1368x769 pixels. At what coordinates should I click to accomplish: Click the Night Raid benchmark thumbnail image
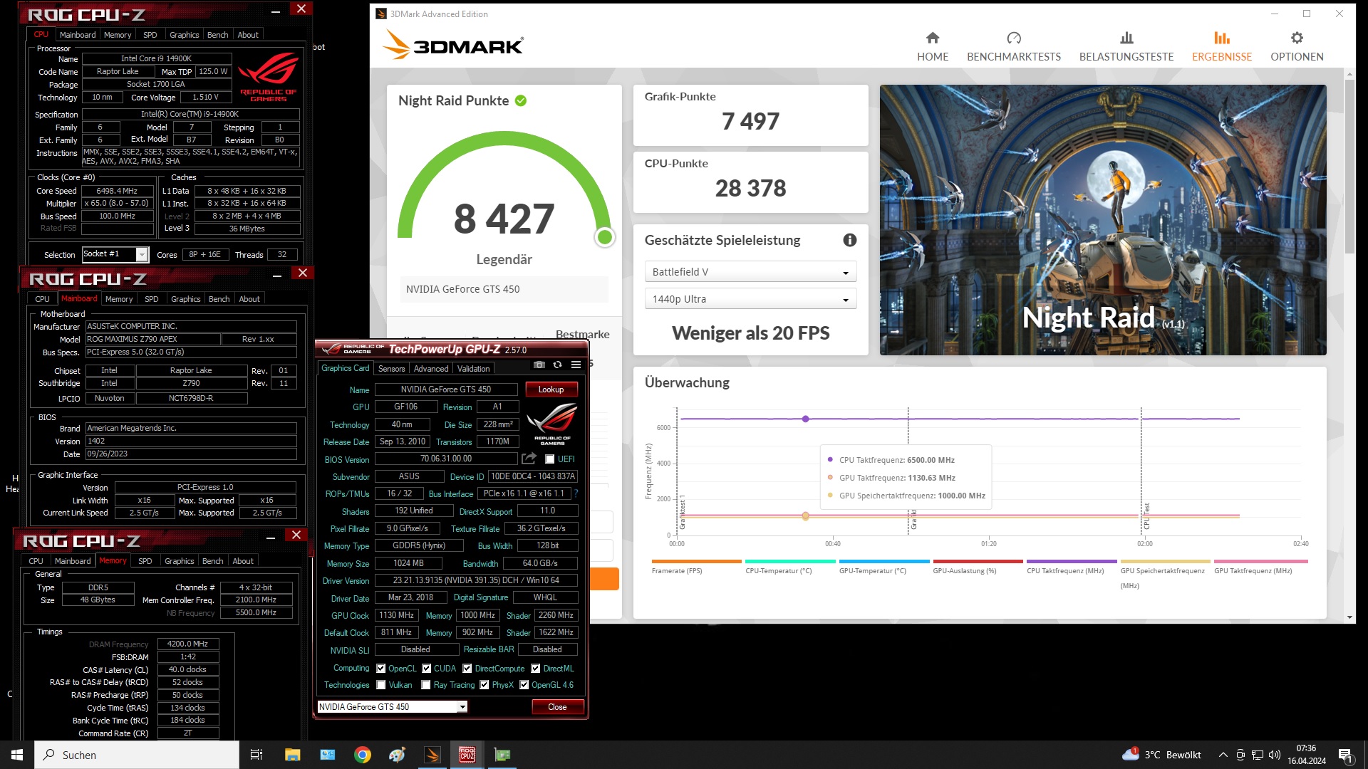pyautogui.click(x=1103, y=220)
